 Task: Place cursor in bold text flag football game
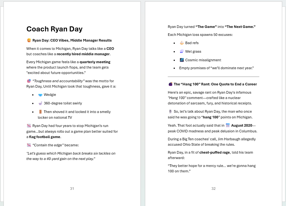pos(44,137)
